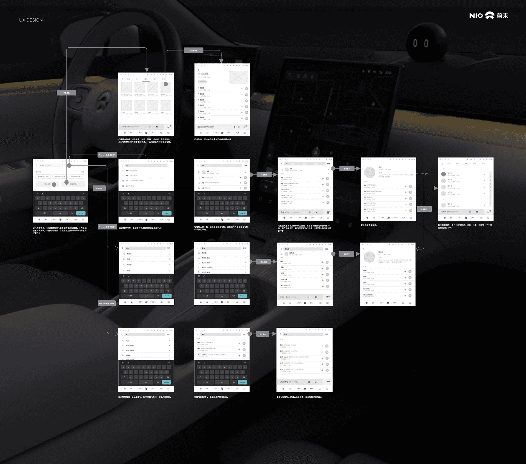
Task: Click the 点击歌单名 flow label at the top
Action: pos(193,50)
